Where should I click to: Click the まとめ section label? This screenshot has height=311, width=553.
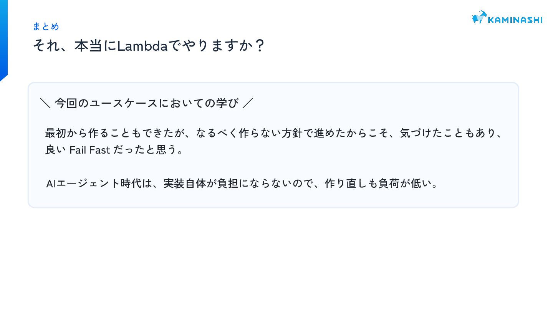(46, 26)
